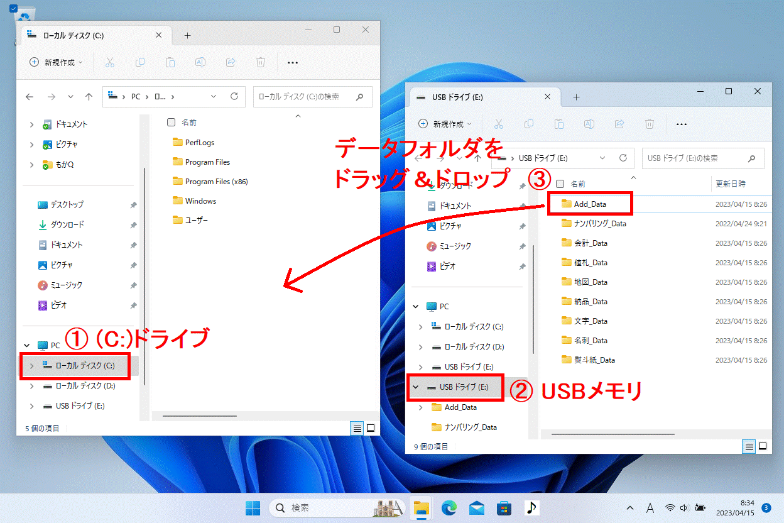Viewport: 784px width, 523px height.
Task: Click Rename icon in USB Drive (E:) window
Action: [x=589, y=124]
